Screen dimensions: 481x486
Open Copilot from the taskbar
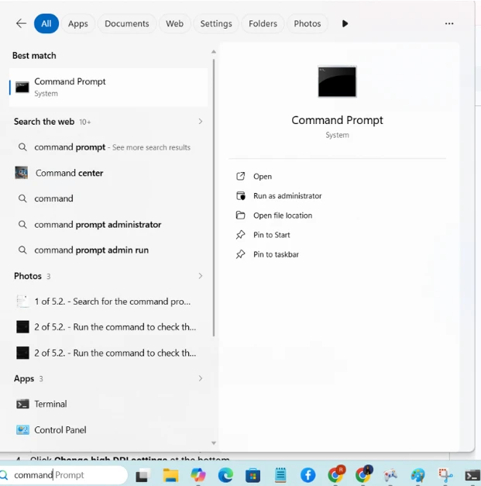tap(198, 475)
